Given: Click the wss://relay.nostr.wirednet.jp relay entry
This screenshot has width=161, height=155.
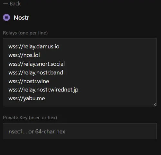Looking at the screenshot, I should click(43, 90).
